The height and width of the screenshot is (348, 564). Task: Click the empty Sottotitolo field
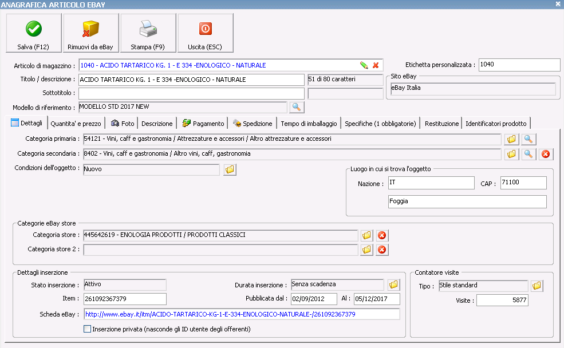[191, 93]
